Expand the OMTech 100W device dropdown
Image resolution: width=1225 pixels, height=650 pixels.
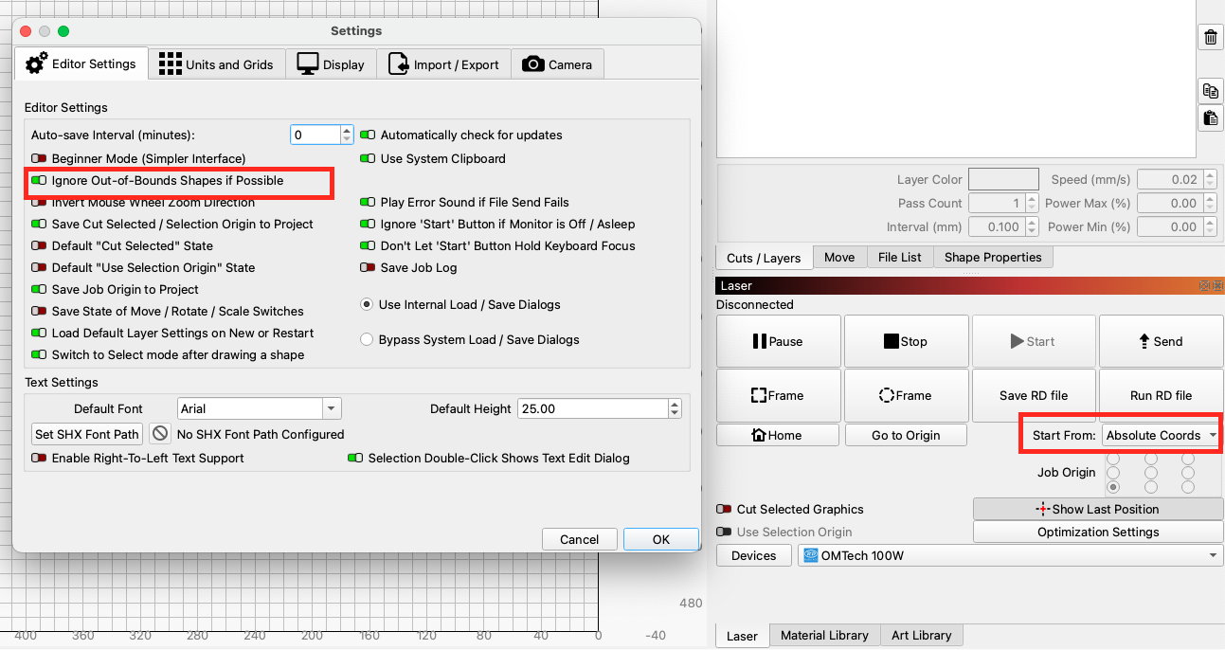[1010, 556]
